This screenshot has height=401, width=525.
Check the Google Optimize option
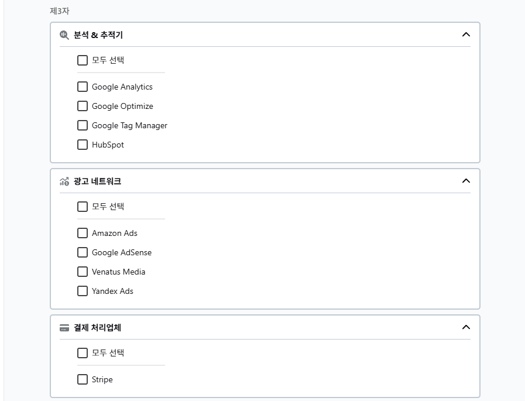coord(82,106)
